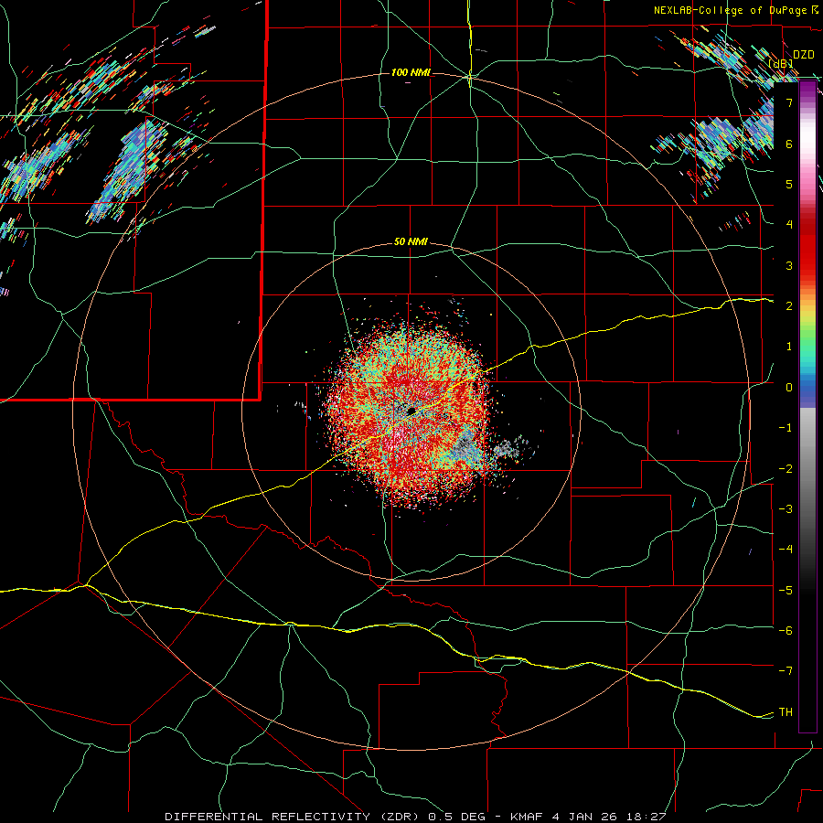Click the 3 value on color scale
The image size is (823, 823).
pyautogui.click(x=789, y=265)
